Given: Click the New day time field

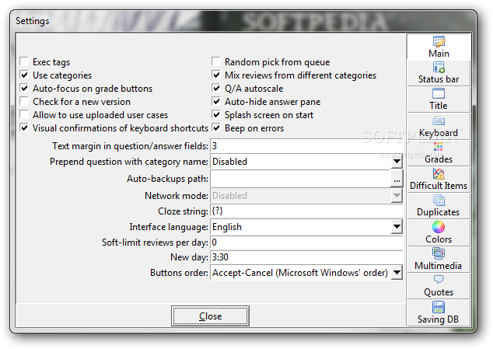Looking at the screenshot, I should point(306,257).
